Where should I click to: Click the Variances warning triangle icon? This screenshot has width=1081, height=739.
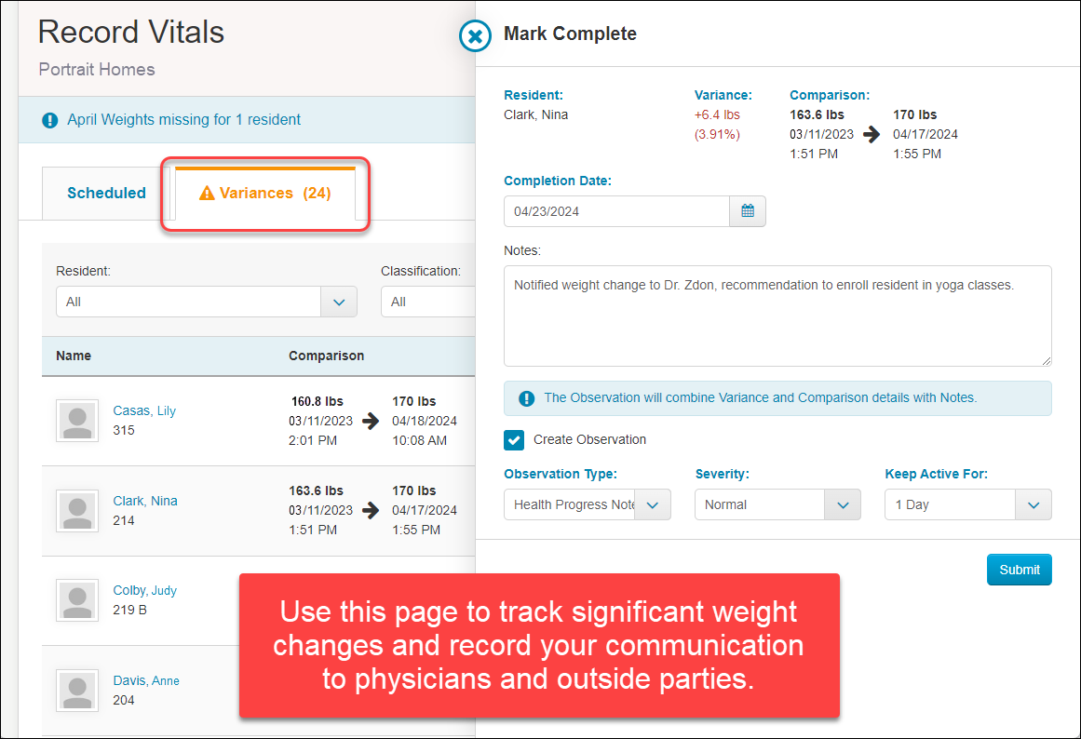[207, 193]
